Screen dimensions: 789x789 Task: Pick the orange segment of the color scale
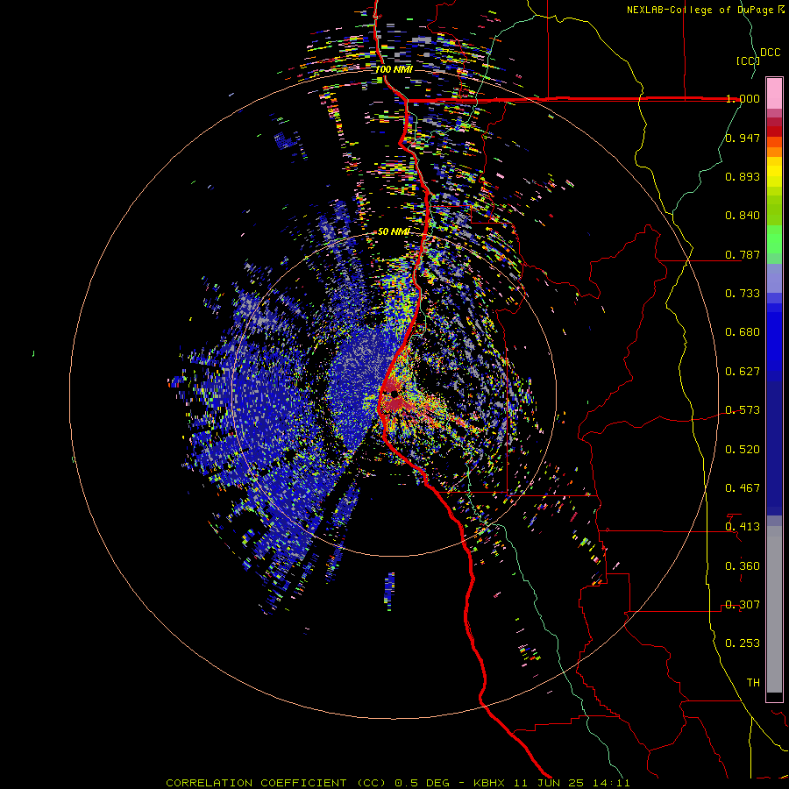click(774, 152)
